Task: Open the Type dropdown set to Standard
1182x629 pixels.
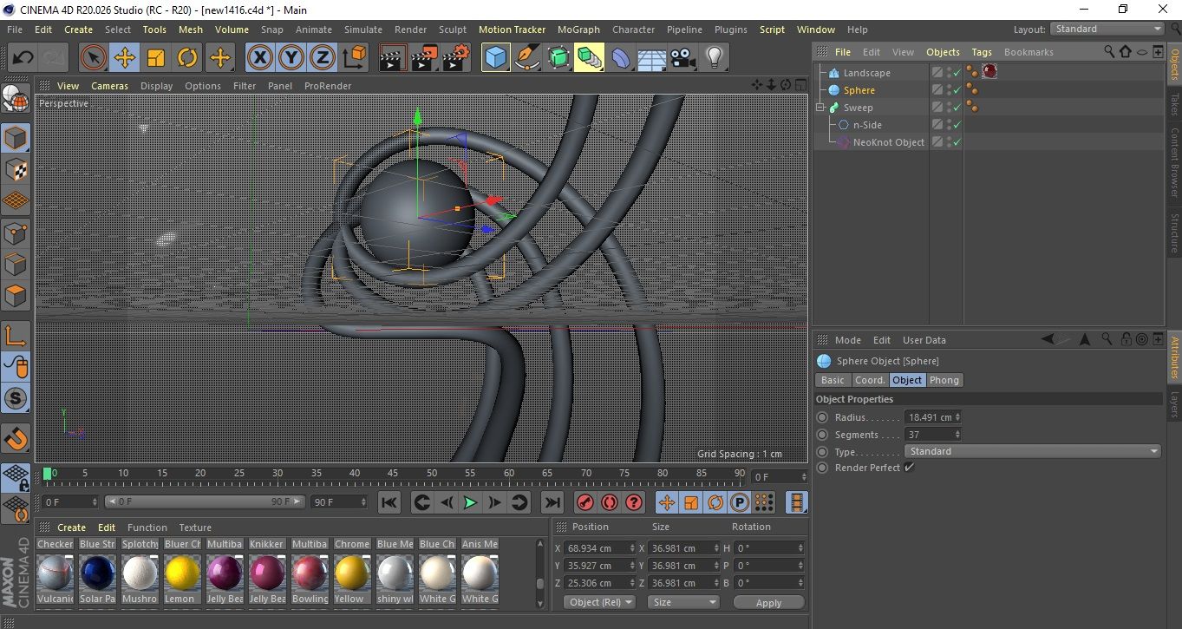Action: tap(1032, 451)
